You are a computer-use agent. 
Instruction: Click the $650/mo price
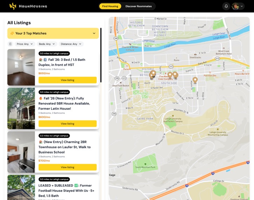point(44,73)
